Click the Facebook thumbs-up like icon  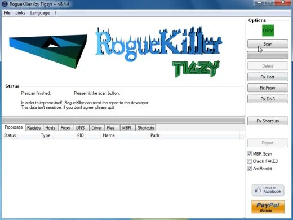click(258, 190)
